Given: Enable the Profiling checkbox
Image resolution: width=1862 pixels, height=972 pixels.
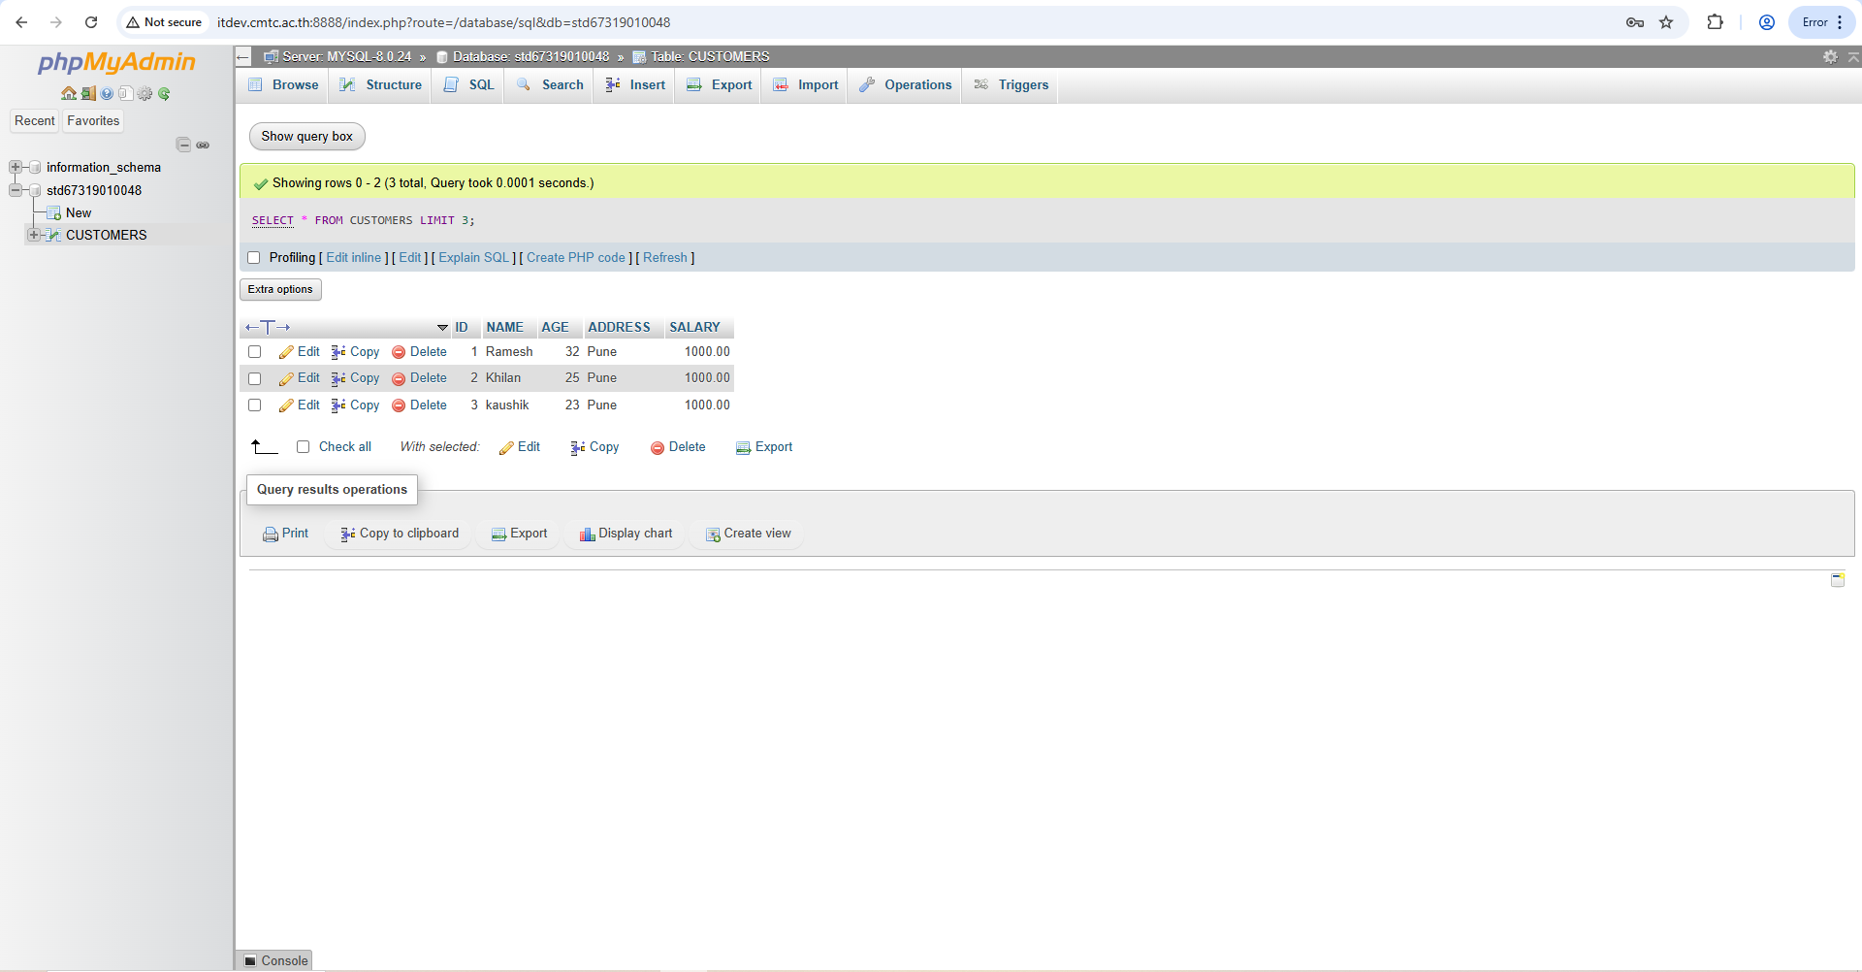Looking at the screenshot, I should [254, 258].
